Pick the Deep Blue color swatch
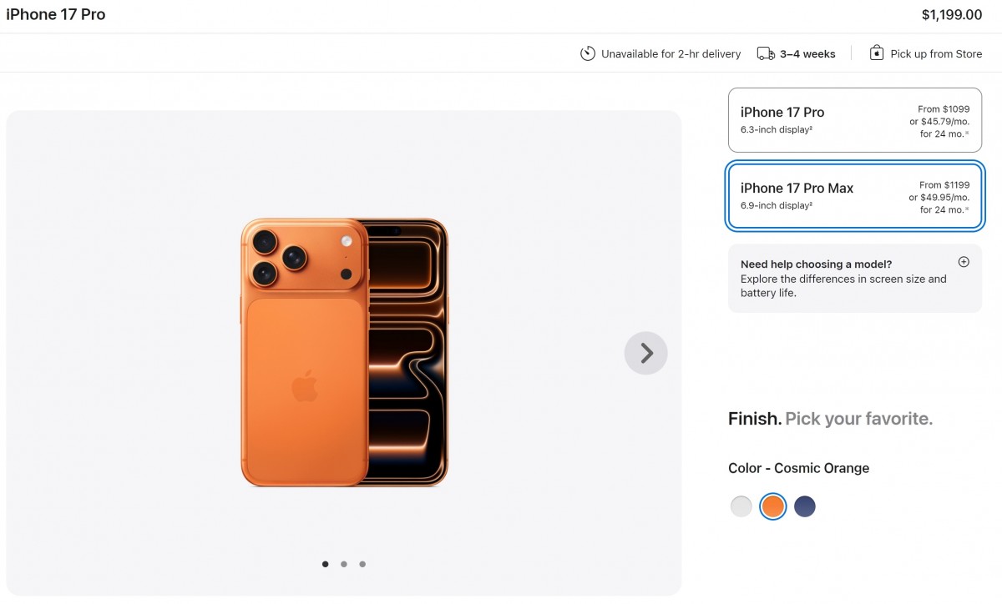 point(804,506)
